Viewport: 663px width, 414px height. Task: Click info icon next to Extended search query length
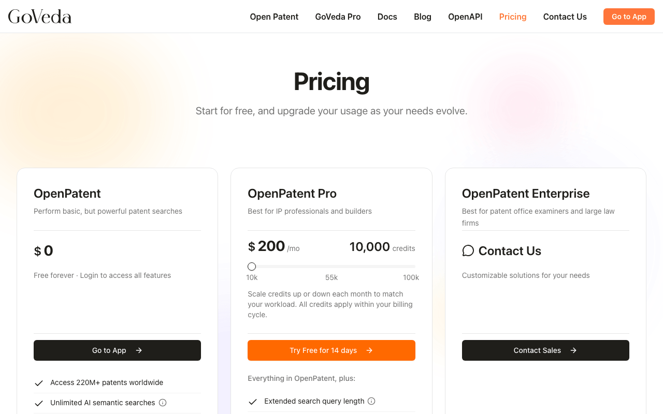tap(371, 401)
